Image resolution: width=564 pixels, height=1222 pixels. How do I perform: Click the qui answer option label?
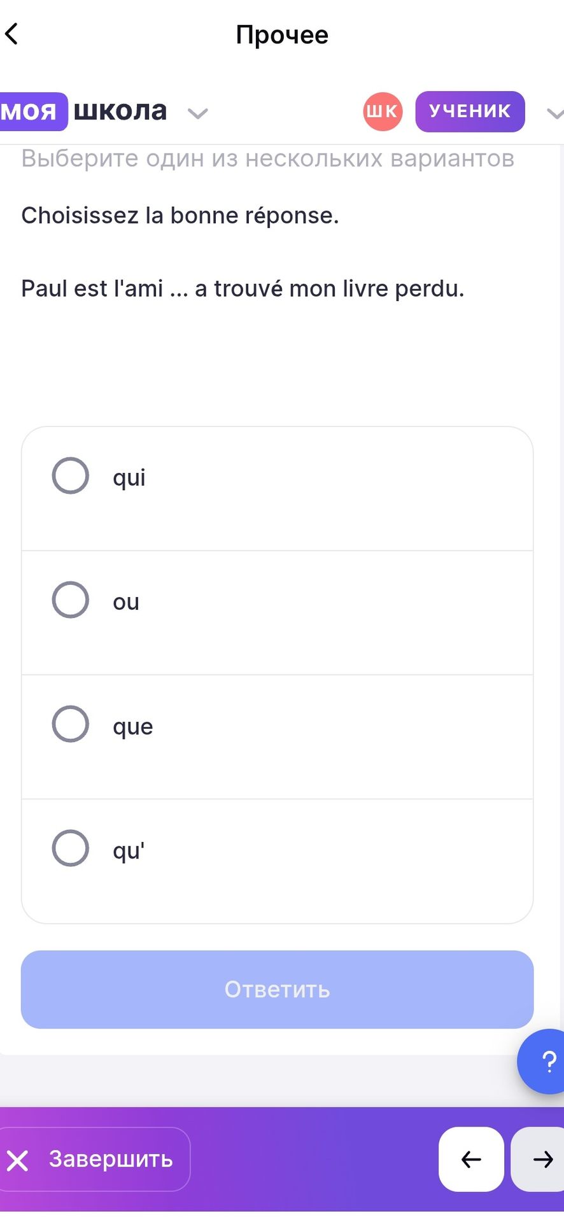click(129, 477)
